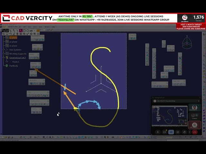Image resolution: width=206 pixels, height=154 pixels.
Task: Select the highlighter tool in annotation toolbar
Action: [14, 31]
